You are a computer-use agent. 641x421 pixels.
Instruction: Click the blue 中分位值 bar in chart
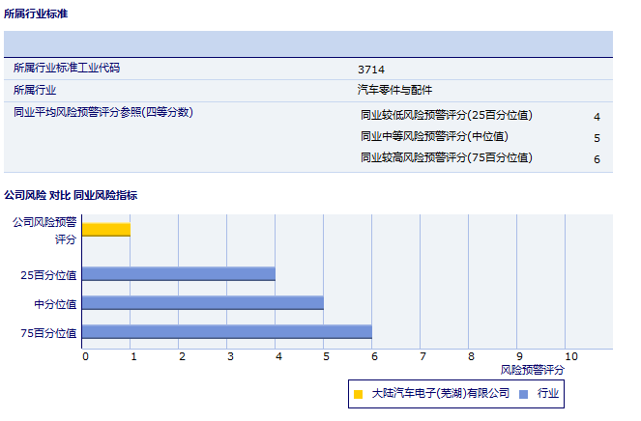[203, 303]
